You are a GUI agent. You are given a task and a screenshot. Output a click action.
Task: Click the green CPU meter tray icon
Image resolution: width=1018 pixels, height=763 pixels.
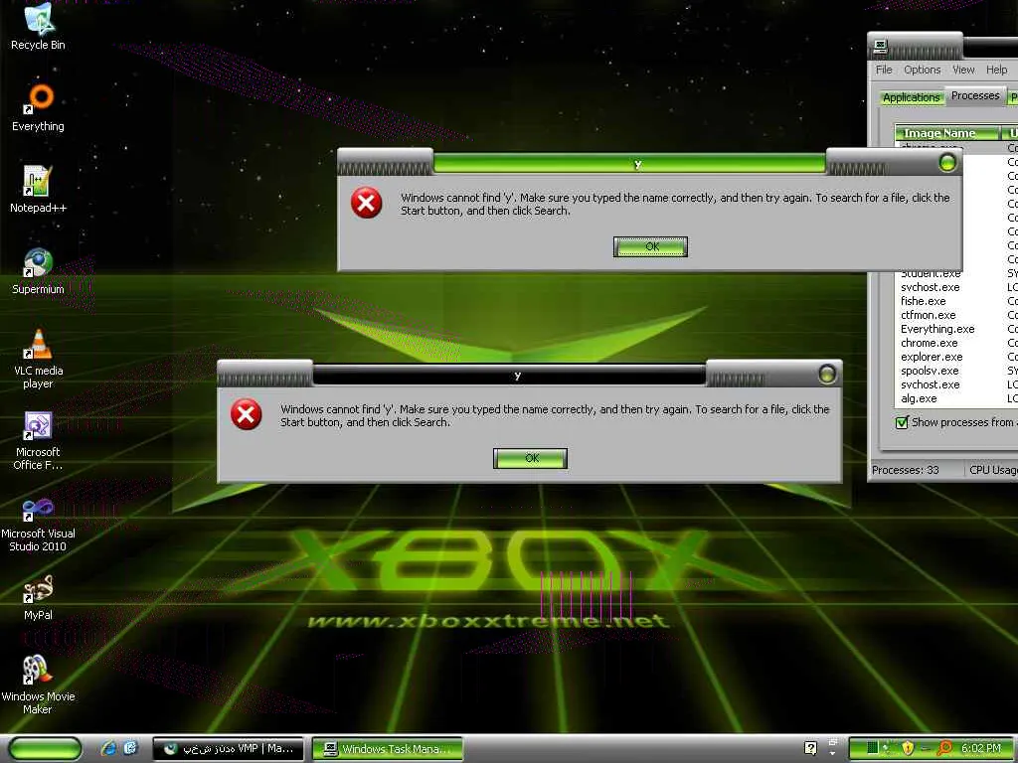[872, 748]
